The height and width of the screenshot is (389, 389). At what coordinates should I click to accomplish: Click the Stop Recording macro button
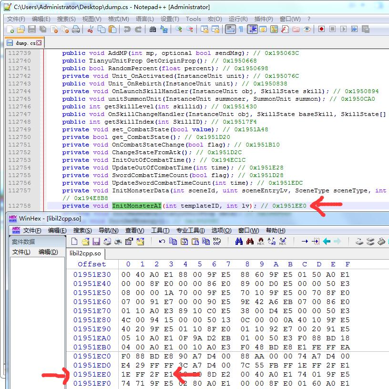click(x=332, y=29)
